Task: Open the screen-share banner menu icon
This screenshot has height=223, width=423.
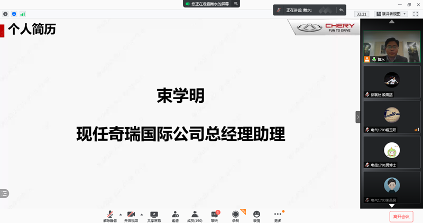Action: (x=236, y=4)
